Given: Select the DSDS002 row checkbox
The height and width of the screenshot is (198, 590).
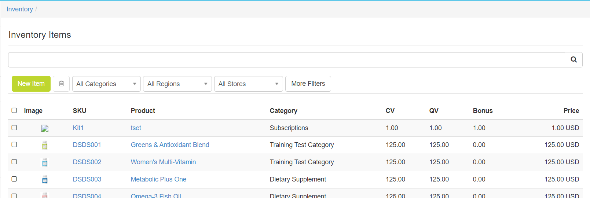Looking at the screenshot, I should coord(14,162).
